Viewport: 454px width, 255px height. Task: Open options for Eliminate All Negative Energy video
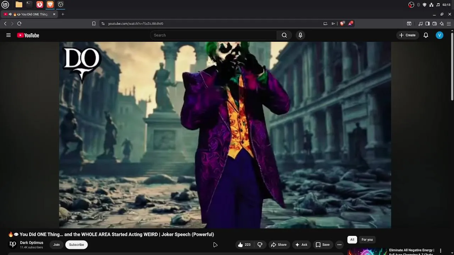[x=441, y=251]
